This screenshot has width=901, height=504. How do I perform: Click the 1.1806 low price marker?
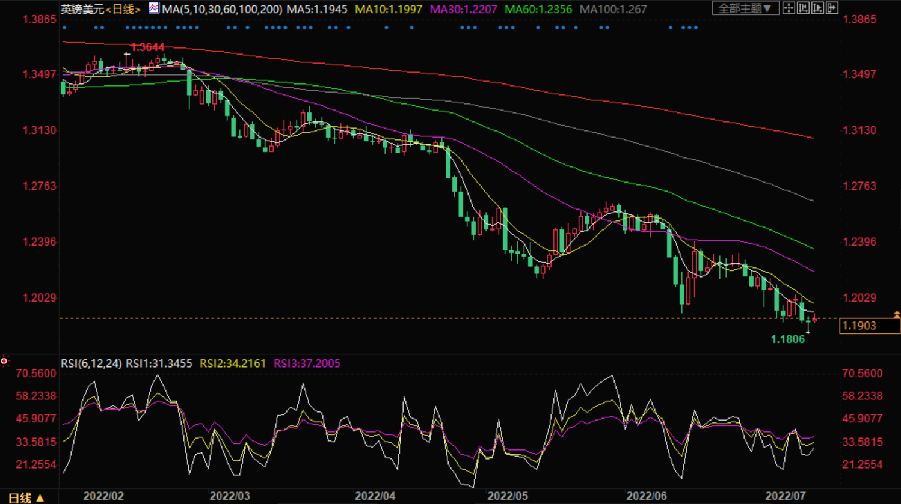[x=787, y=339]
